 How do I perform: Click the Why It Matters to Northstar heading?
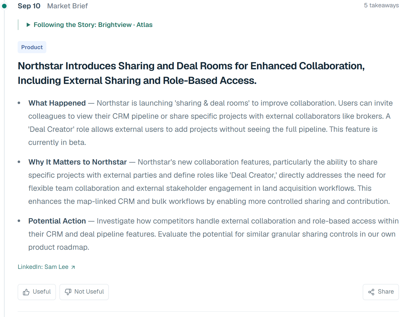[x=78, y=162]
